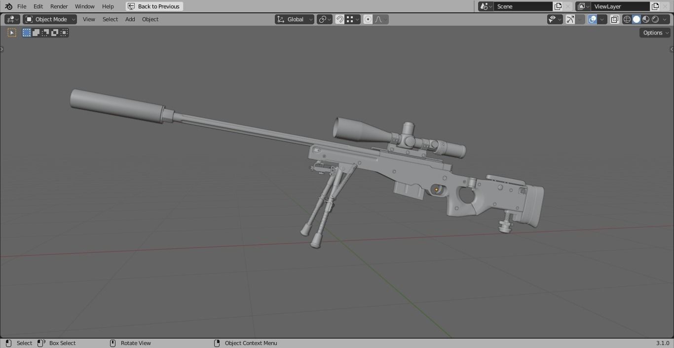Click the Box Select mouse icon in status bar
Viewport: 674px width, 348px height.
(41, 343)
